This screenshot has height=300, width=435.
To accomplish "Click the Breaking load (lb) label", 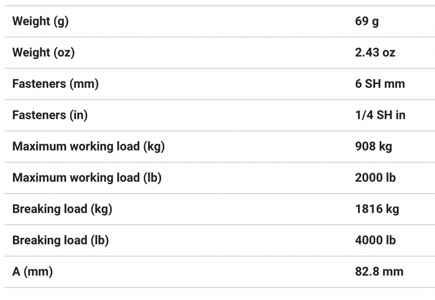I will coord(60,240).
